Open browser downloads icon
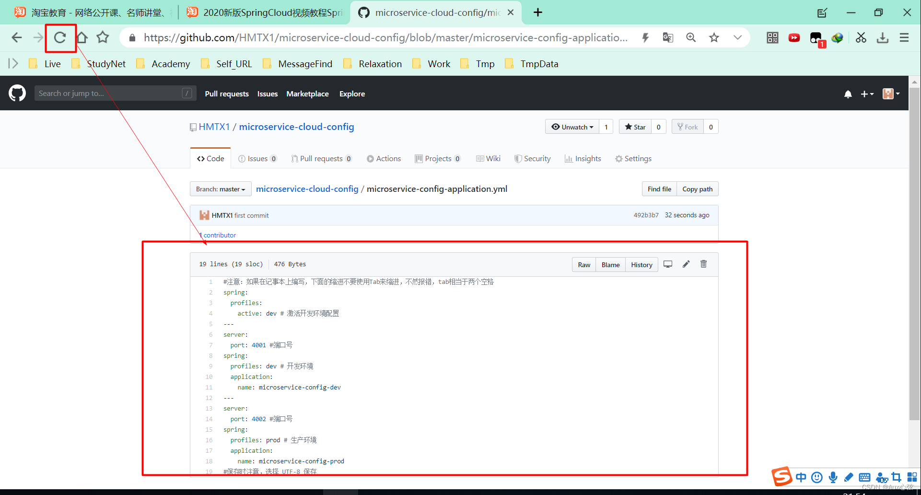The image size is (921, 495). [x=882, y=37]
